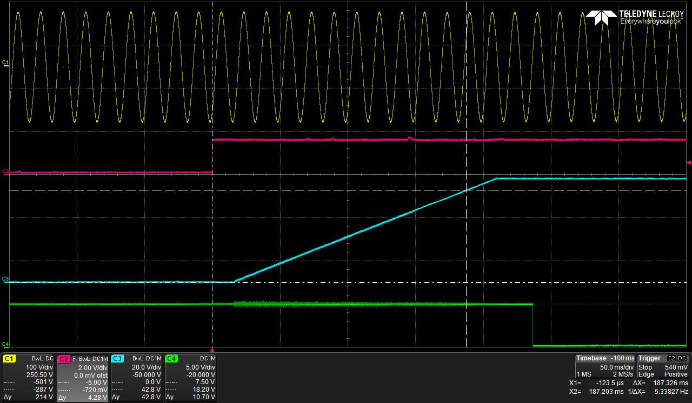Click the green C4 channel badge
This screenshot has height=403, width=692.
click(x=171, y=358)
